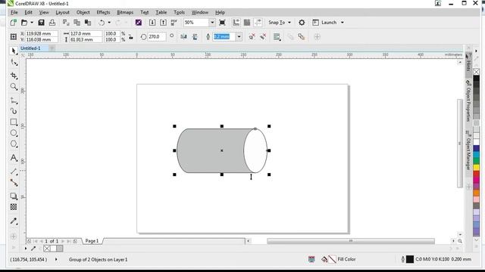Toggle Show Grid button
This screenshot has height=272, width=485.
[x=247, y=23]
